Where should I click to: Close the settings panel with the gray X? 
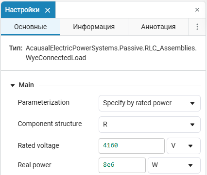(197, 10)
